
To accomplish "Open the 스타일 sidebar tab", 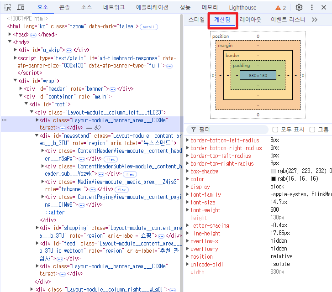I will 196,20.
